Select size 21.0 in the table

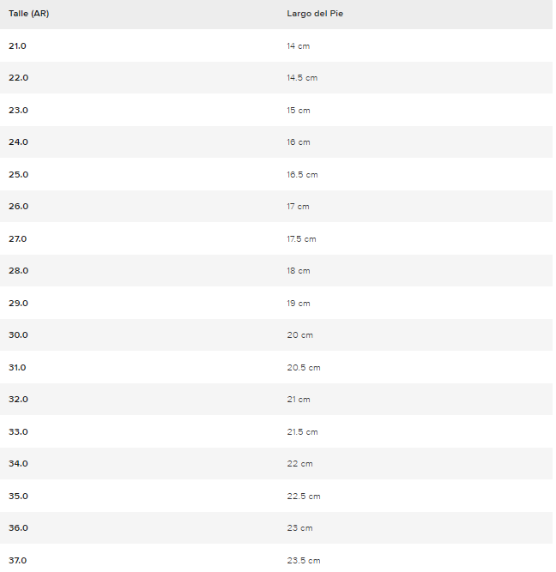click(18, 45)
